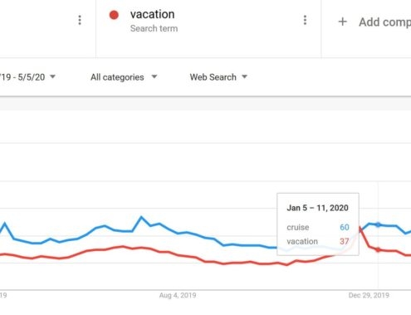Click the Search term subtitle under vacation
411x315 pixels.
[154, 28]
